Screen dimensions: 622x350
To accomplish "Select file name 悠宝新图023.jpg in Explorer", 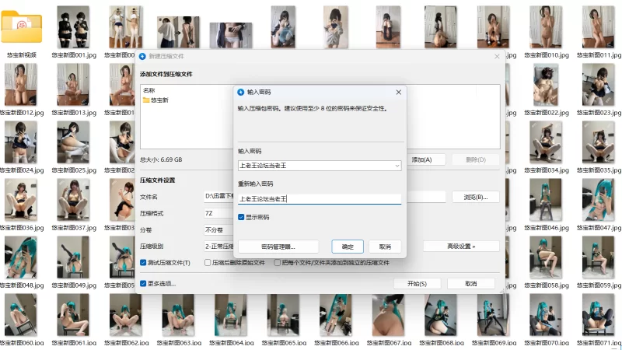I will [x=599, y=113].
